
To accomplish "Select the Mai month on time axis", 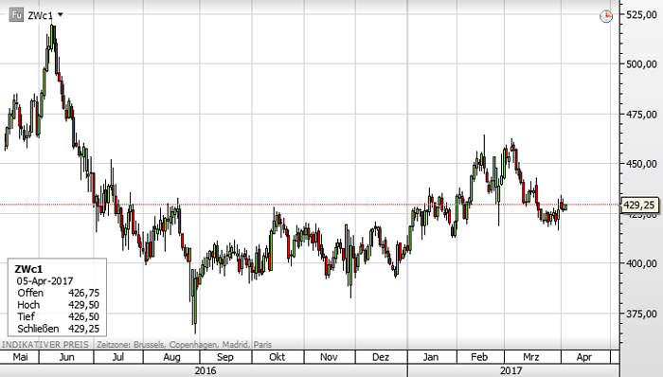I will 20,357.
